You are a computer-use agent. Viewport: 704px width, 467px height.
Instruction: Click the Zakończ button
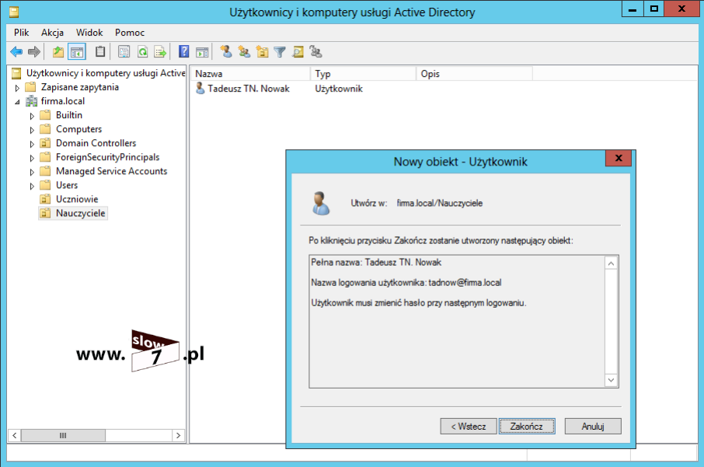(526, 427)
